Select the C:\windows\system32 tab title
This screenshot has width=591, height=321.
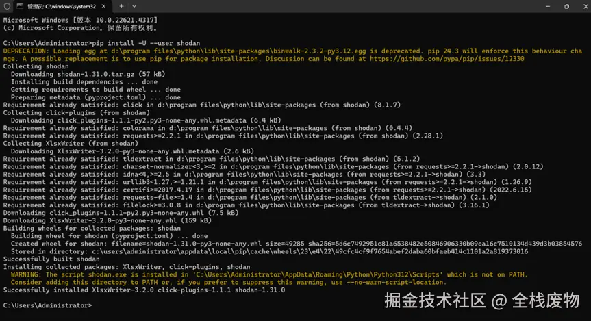62,6
